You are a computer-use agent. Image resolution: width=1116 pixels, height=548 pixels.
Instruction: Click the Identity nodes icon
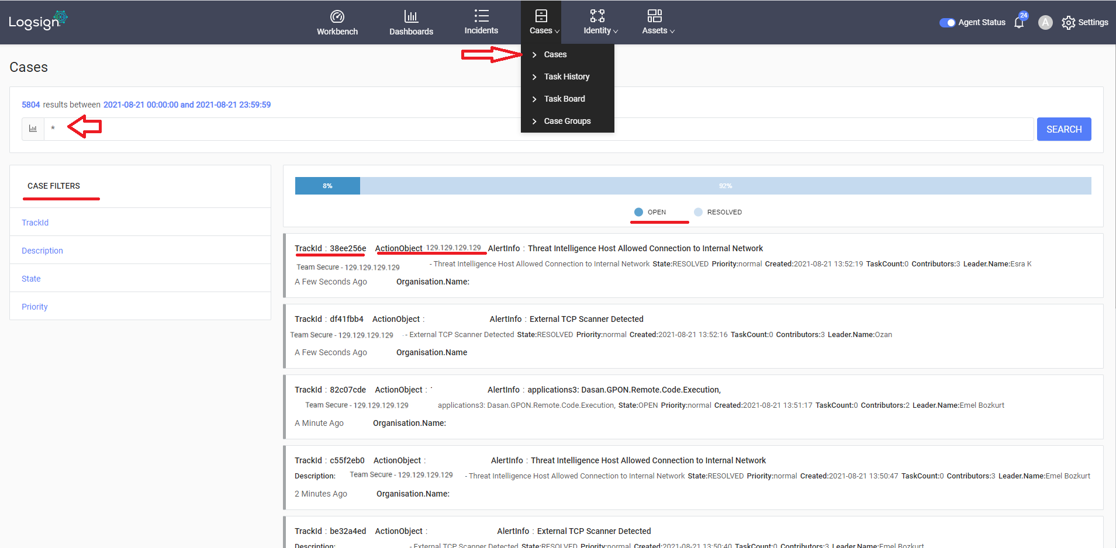point(597,16)
